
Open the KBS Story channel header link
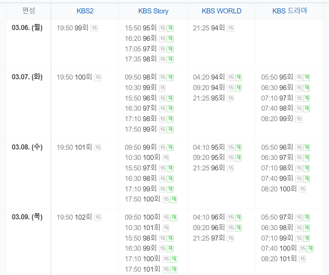click(153, 11)
